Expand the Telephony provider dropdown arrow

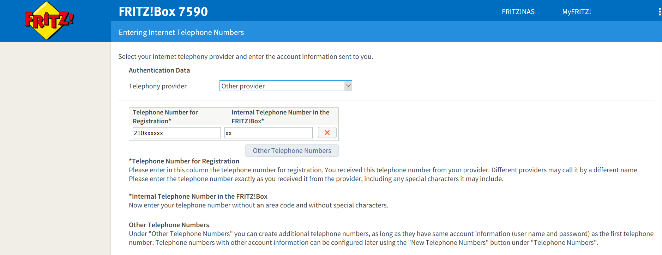[348, 86]
